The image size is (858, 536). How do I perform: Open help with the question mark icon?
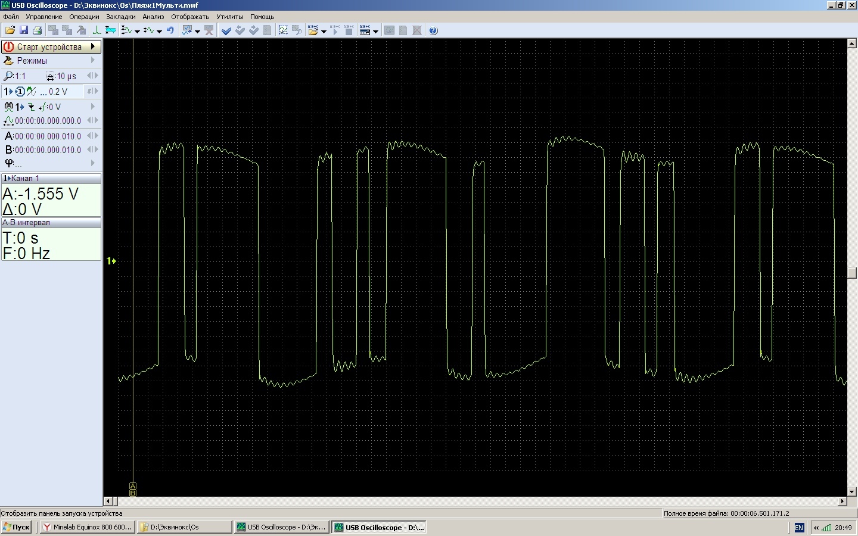(x=433, y=30)
